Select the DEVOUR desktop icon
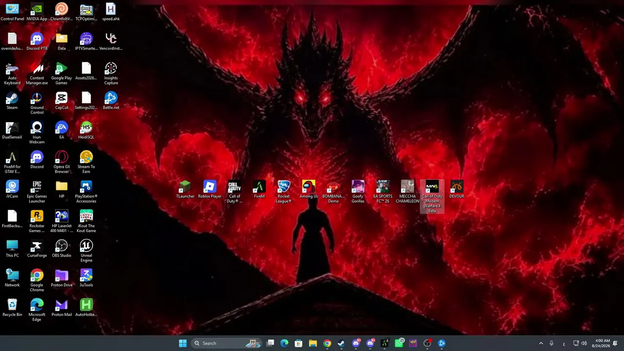Image resolution: width=624 pixels, height=351 pixels. point(457,190)
